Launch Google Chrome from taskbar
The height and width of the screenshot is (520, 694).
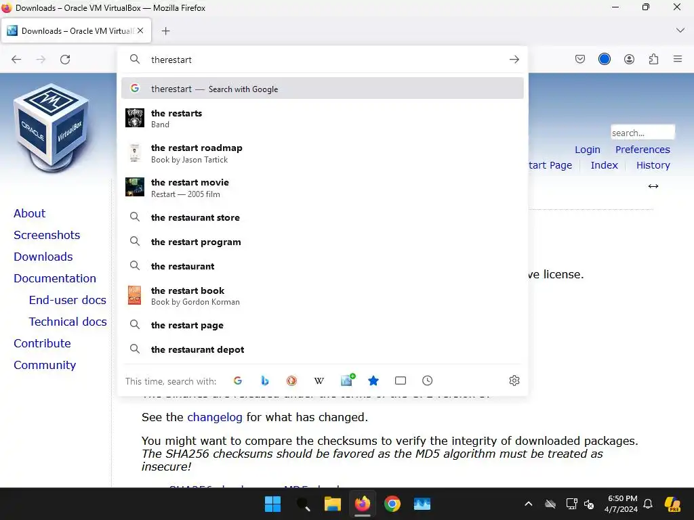(392, 504)
